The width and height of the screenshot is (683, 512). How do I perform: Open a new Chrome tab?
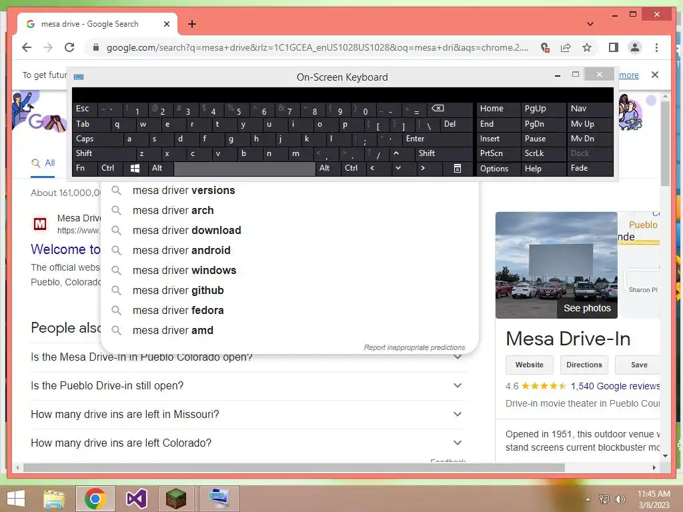point(191,24)
